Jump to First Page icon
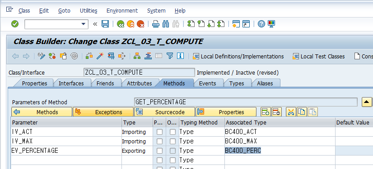373x169 pixels. point(191,24)
